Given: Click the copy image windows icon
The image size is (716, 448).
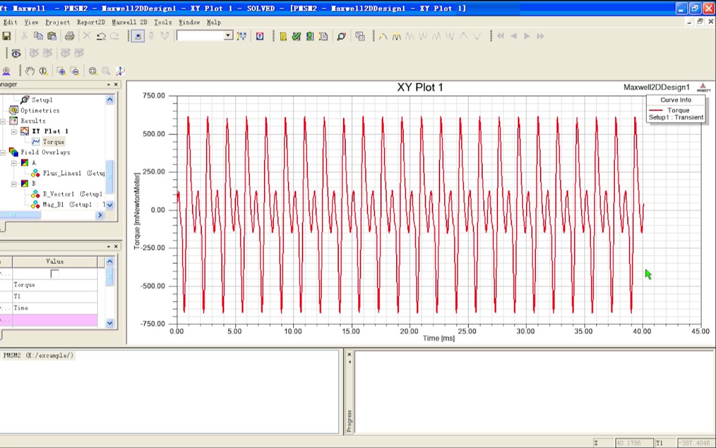Looking at the screenshot, I should coord(360,36).
